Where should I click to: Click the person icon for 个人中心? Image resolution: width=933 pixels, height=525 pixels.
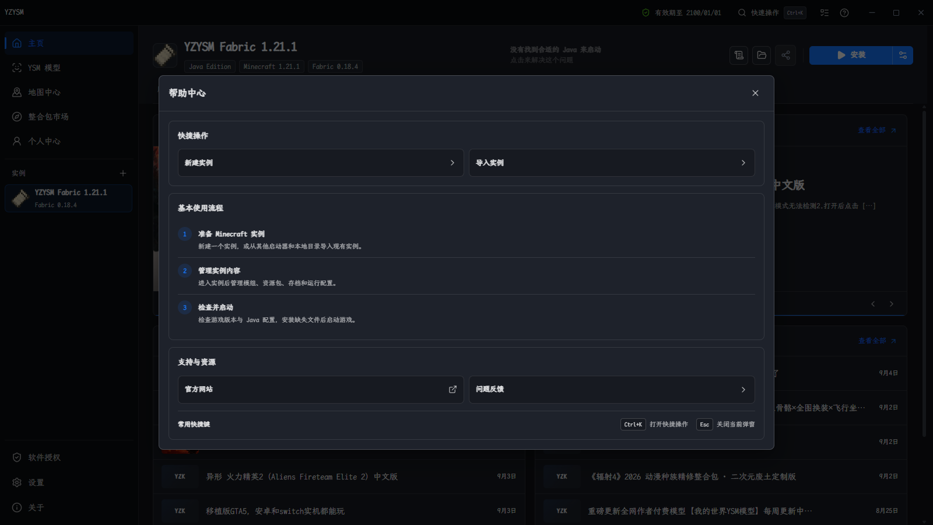coord(17,141)
